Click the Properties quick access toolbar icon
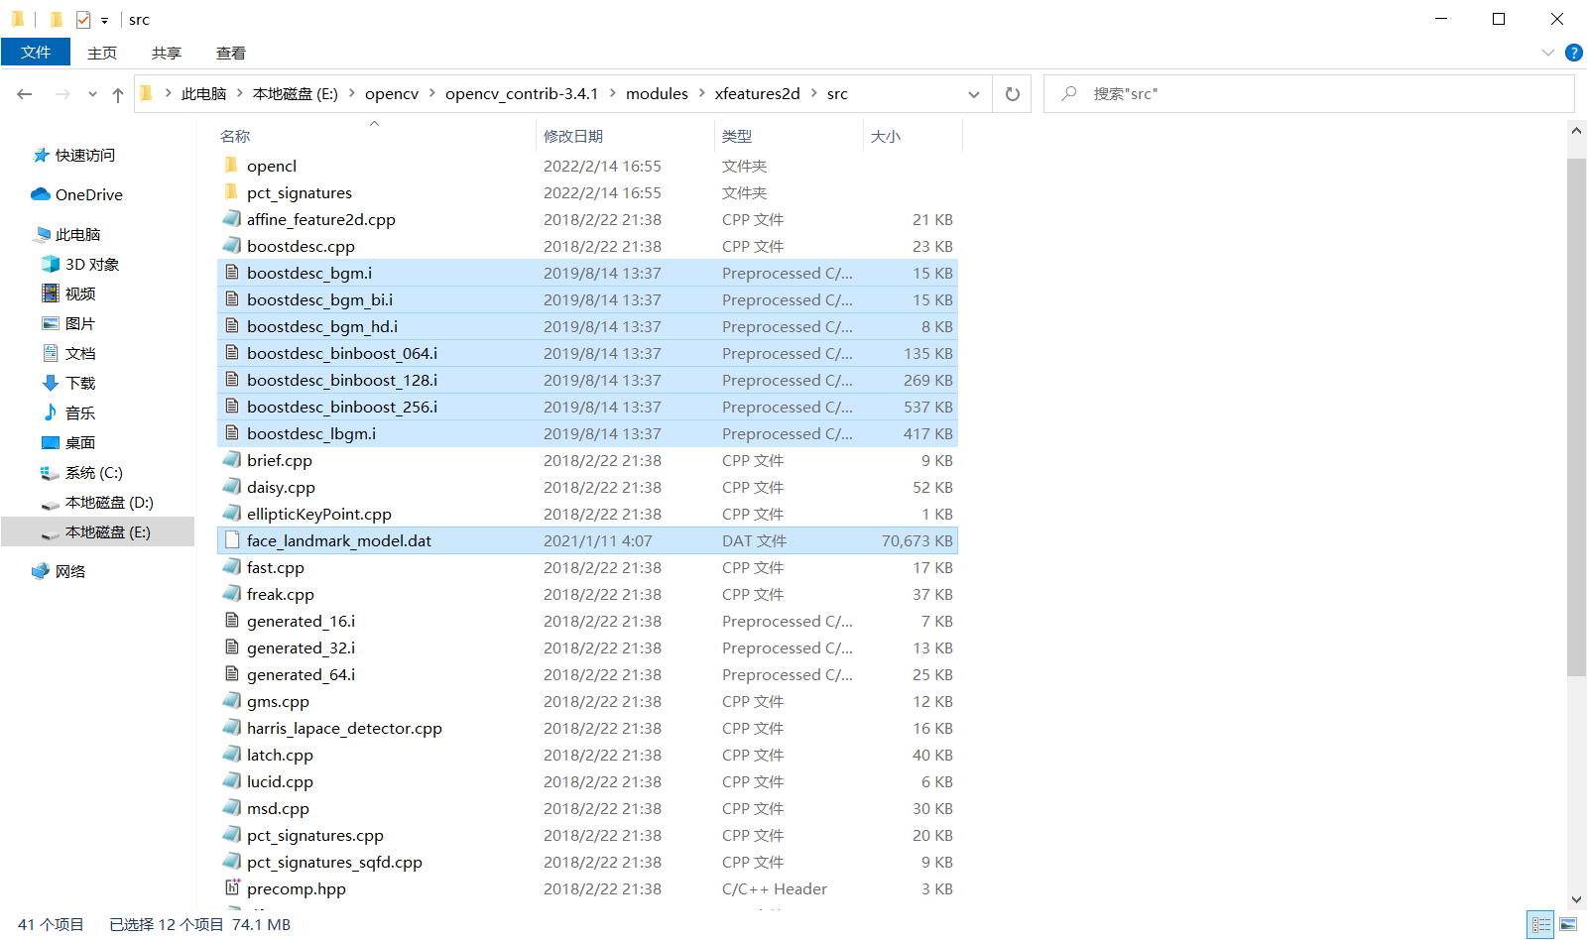Image resolution: width=1588 pixels, height=940 pixels. point(83,20)
